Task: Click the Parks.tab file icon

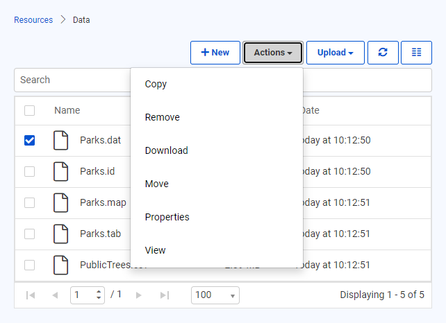Action: [x=62, y=234]
